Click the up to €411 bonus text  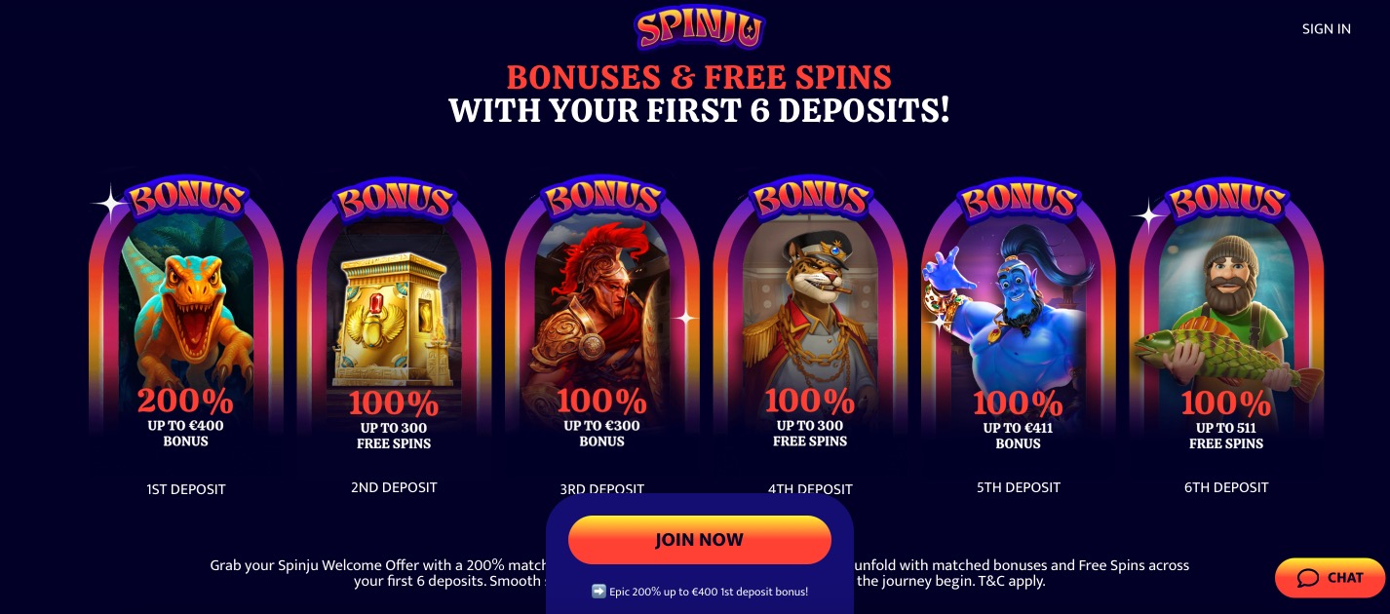tap(1018, 436)
